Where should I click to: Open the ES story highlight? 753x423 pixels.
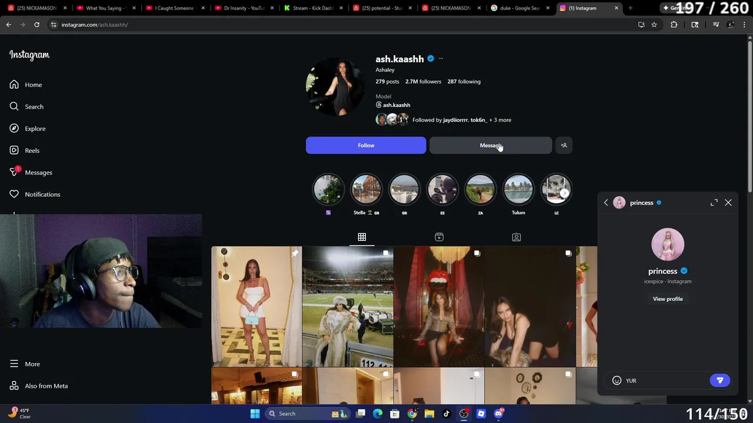click(442, 189)
